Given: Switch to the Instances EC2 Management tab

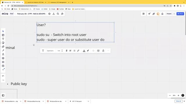Looking at the screenshot, I should pos(59,2).
